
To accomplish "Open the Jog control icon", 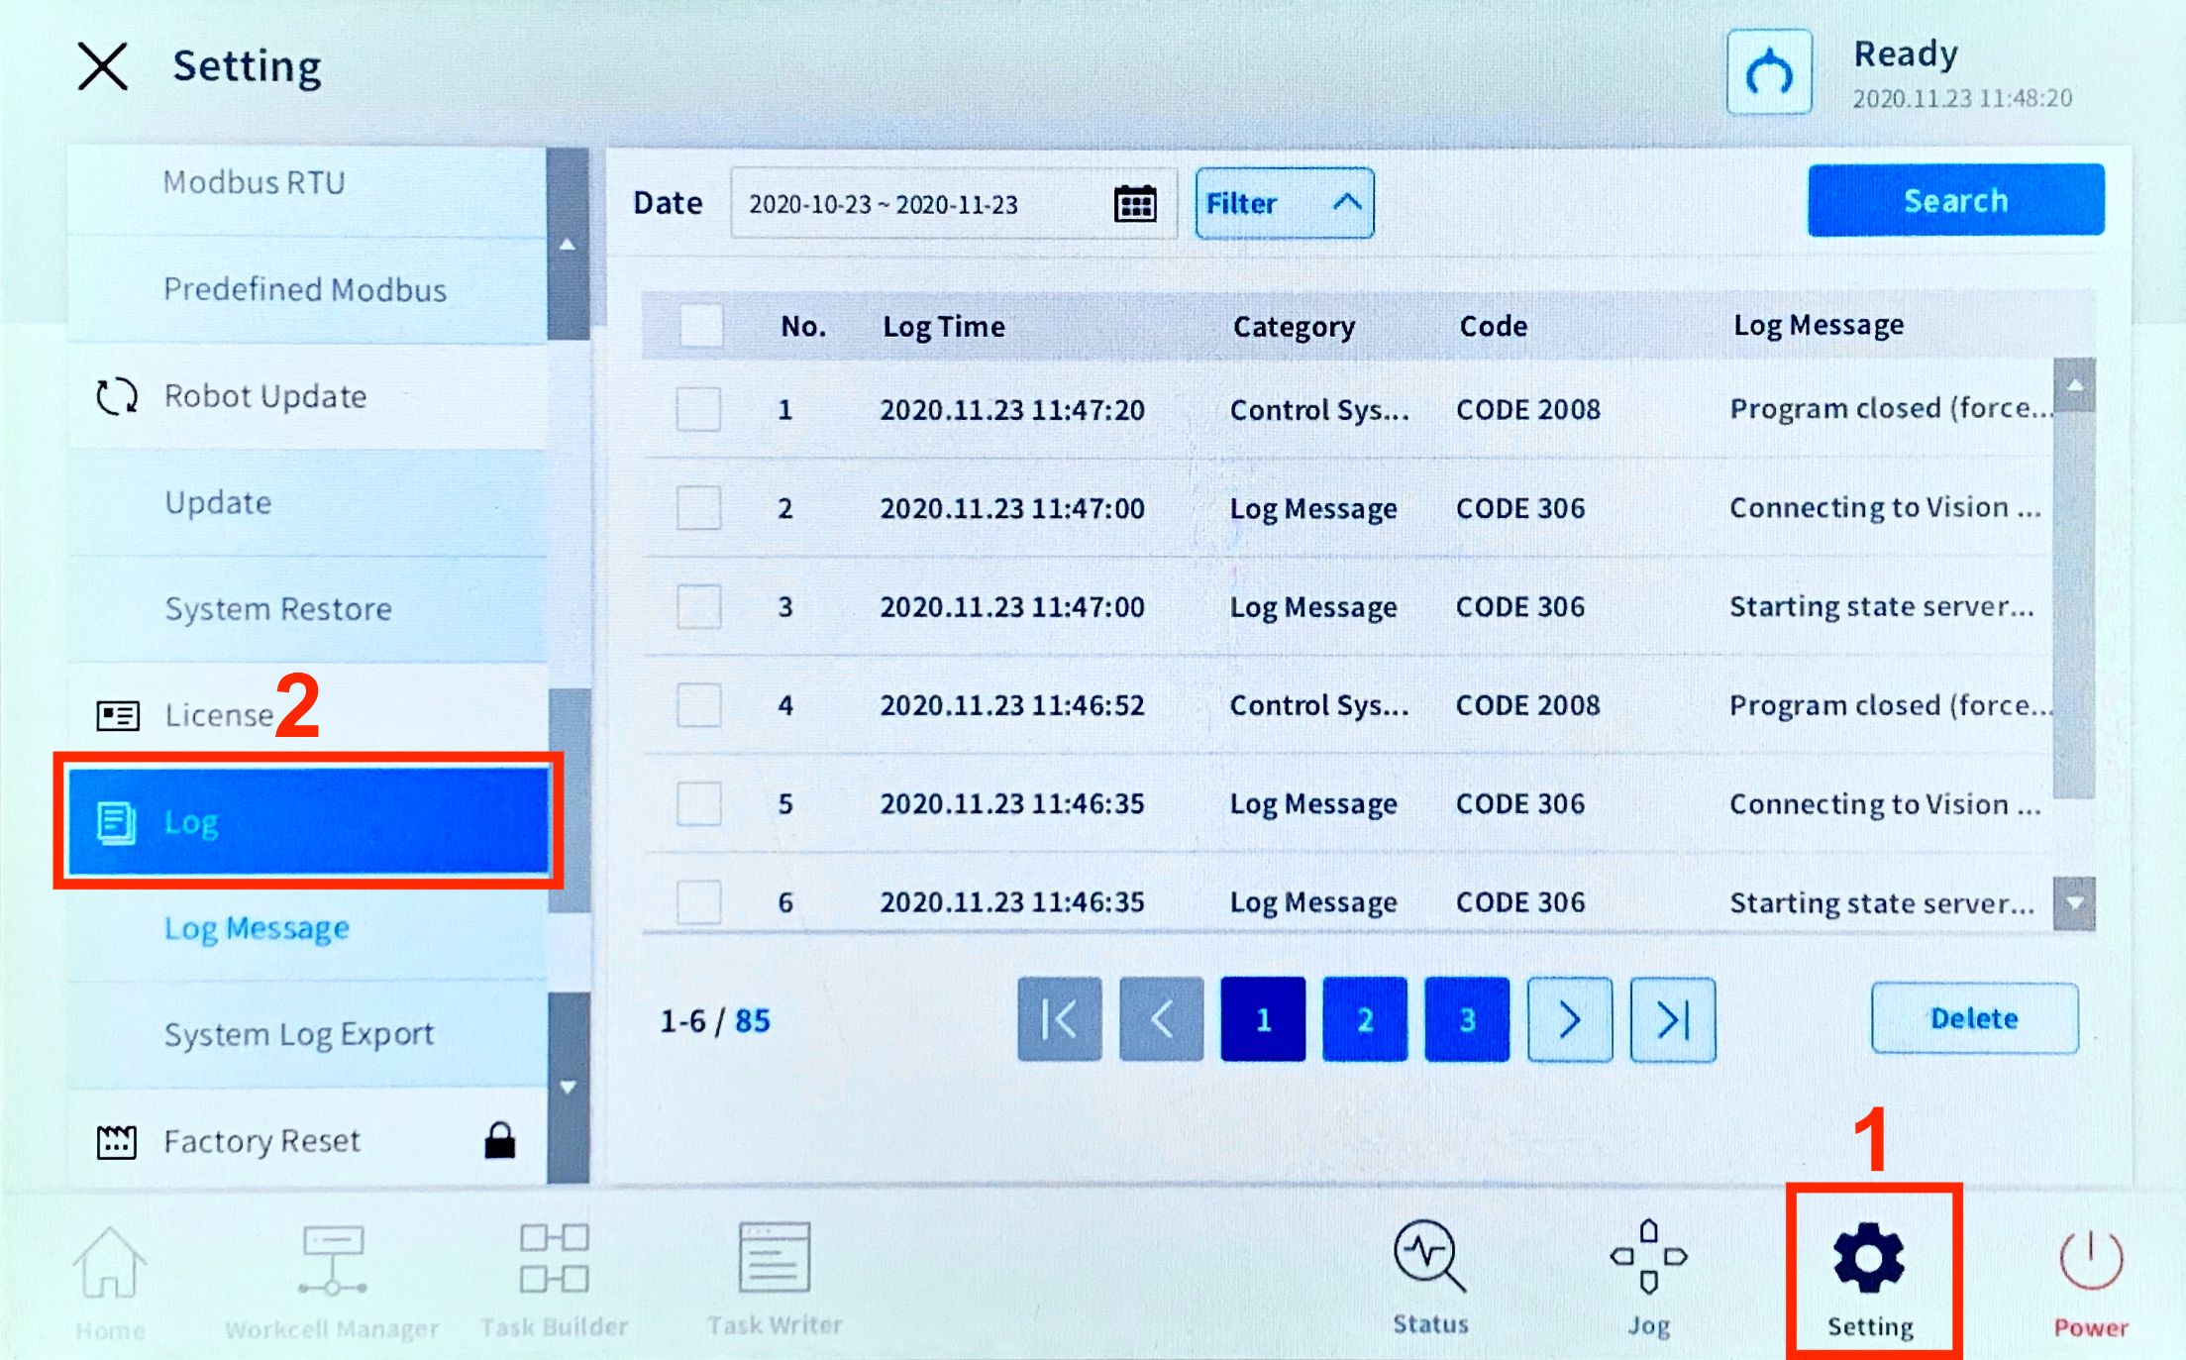I will pos(1648,1278).
